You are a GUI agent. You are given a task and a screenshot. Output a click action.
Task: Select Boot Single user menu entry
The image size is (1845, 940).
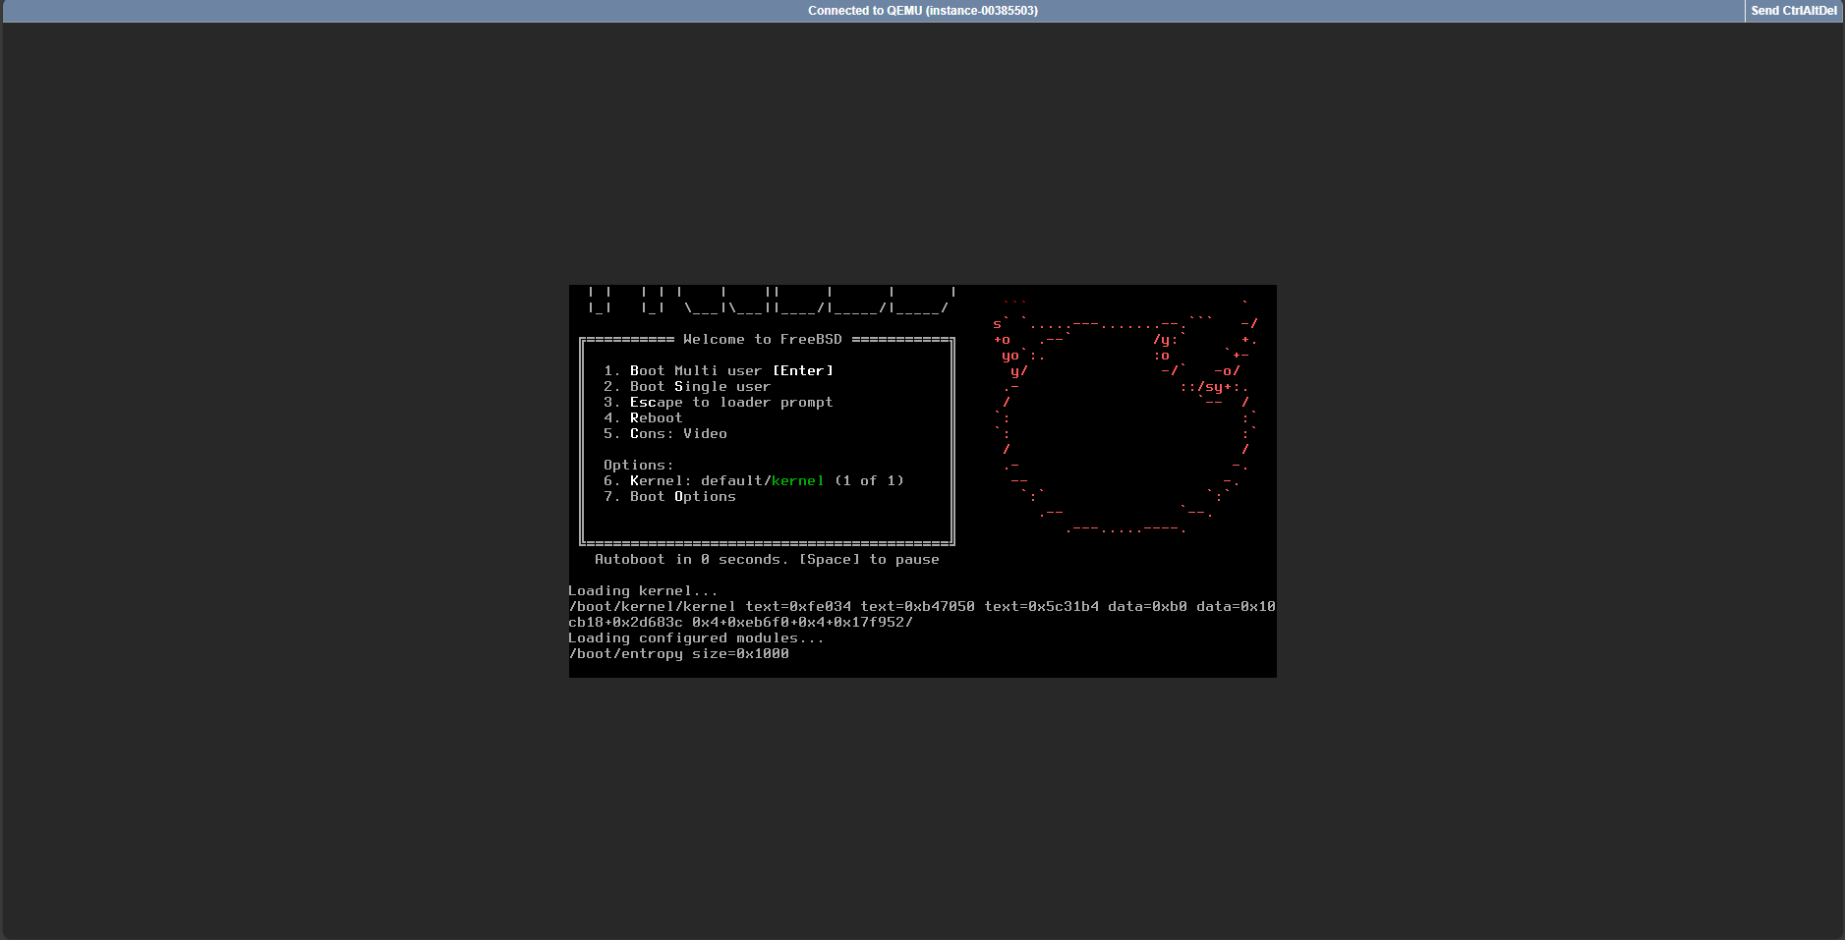pyautogui.click(x=687, y=386)
